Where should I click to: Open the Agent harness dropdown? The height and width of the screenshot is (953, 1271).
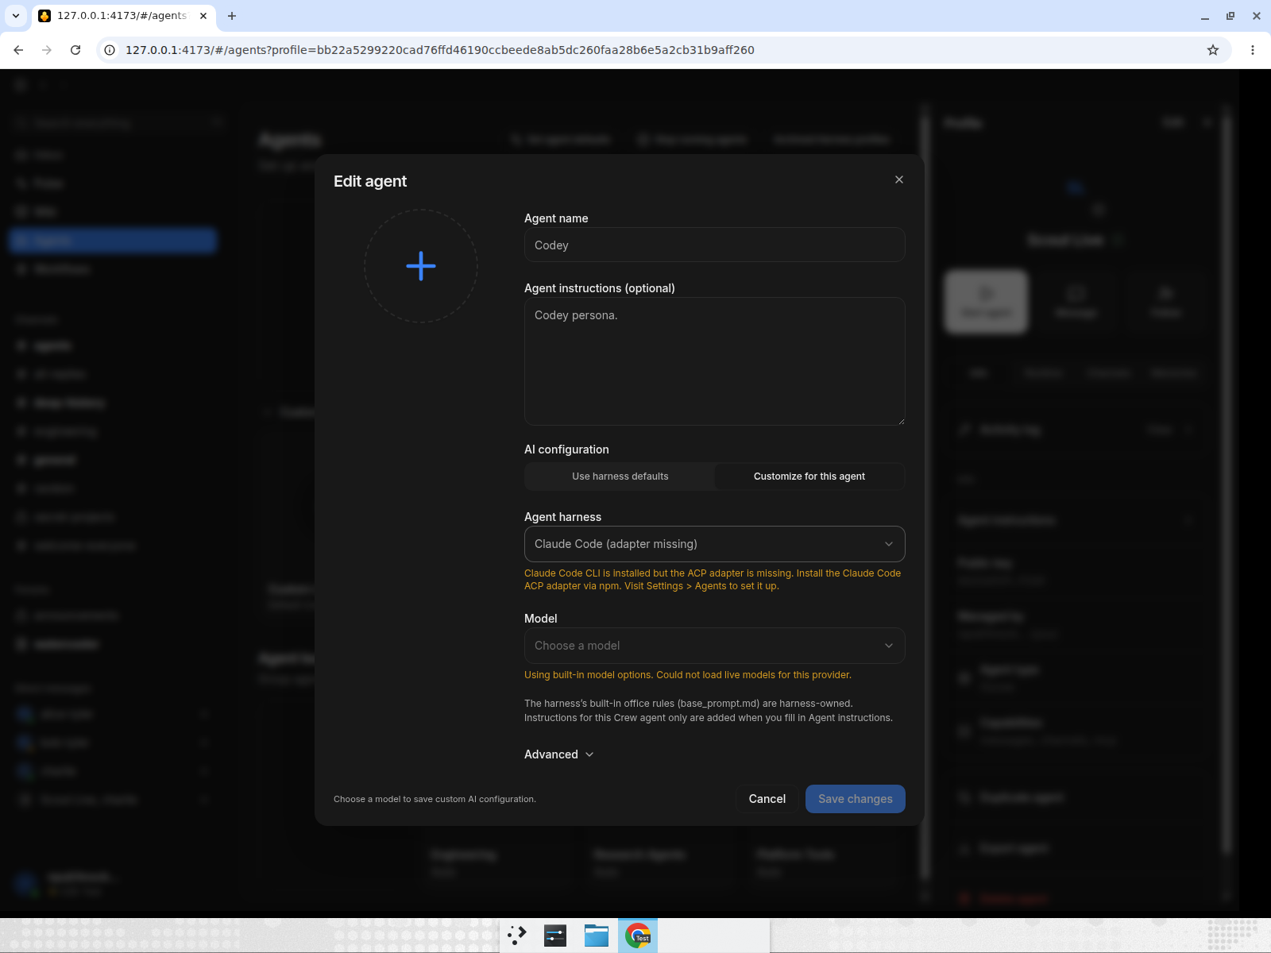pyautogui.click(x=715, y=544)
